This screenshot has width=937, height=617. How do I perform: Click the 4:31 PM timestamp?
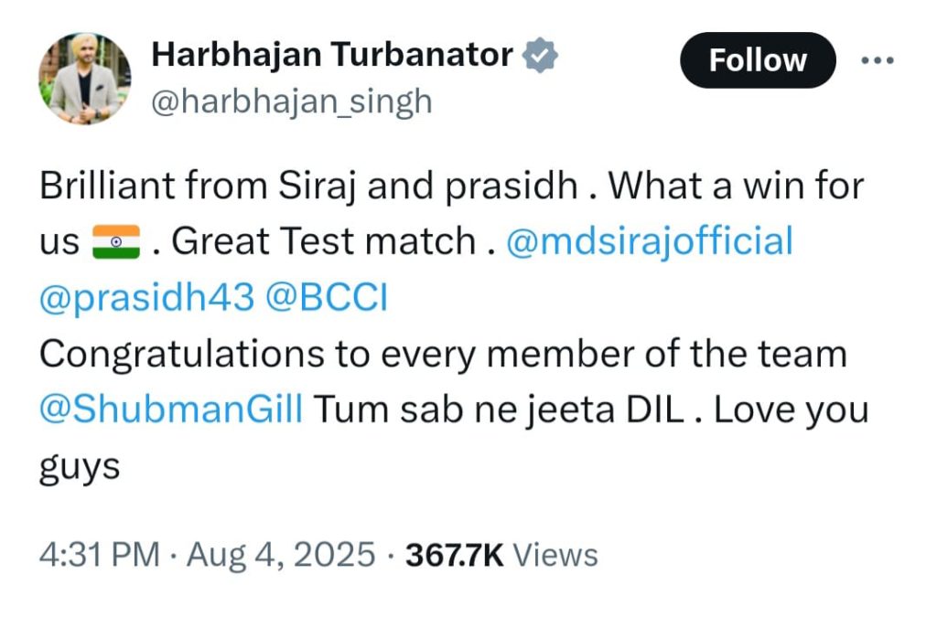point(98,555)
